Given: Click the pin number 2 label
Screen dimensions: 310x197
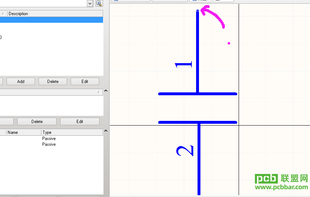Looking at the screenshot, I should point(185,151).
